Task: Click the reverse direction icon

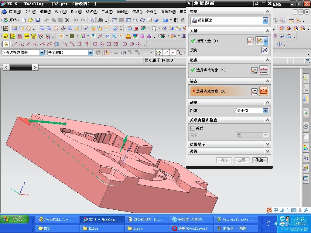Action: click(x=265, y=50)
